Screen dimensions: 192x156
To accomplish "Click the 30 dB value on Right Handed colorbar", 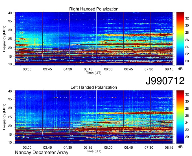I will [187, 26].
